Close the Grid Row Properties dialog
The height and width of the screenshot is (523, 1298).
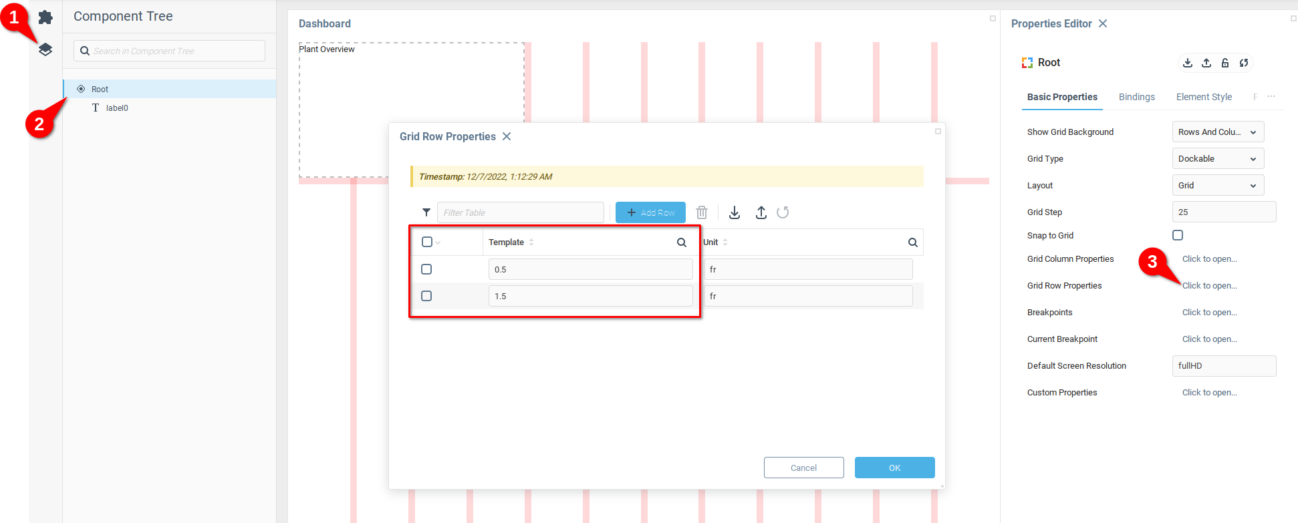(507, 136)
